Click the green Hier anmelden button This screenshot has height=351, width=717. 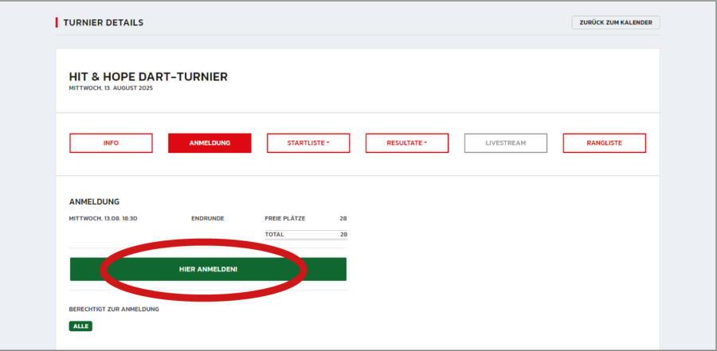[208, 269]
